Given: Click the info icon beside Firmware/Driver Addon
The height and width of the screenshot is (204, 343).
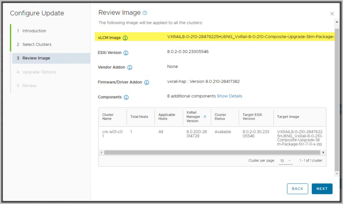Looking at the screenshot, I should (x=147, y=82).
